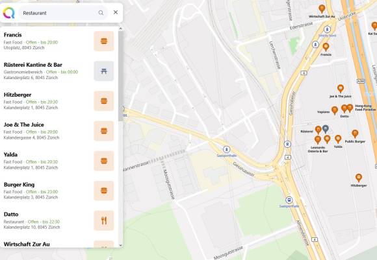Screen dimensions: 377x260
Task: Click the results list scroll-up arrow
Action: tap(121, 29)
